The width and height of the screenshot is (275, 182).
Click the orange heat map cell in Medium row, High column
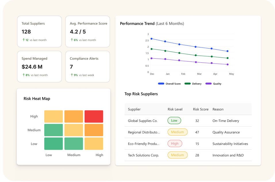[x=94, y=130]
